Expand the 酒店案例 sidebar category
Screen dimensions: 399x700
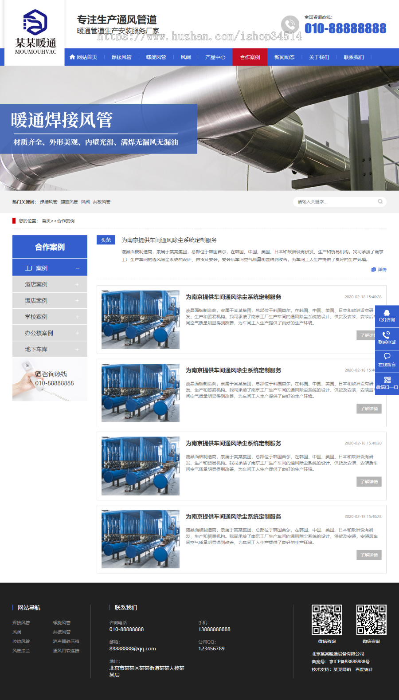click(x=77, y=284)
